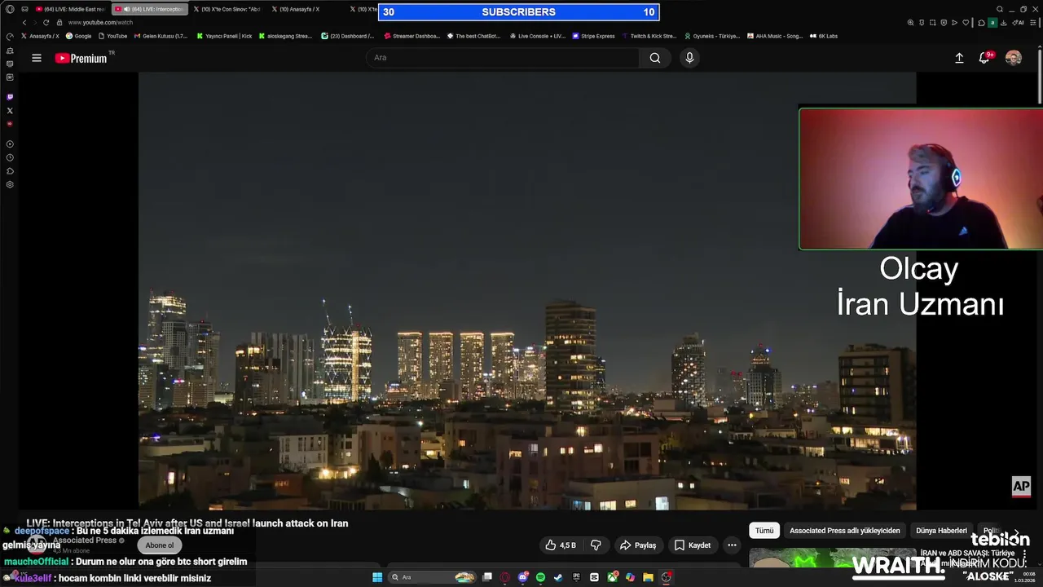
Task: Click the Abone ol subscribe button
Action: (160, 545)
